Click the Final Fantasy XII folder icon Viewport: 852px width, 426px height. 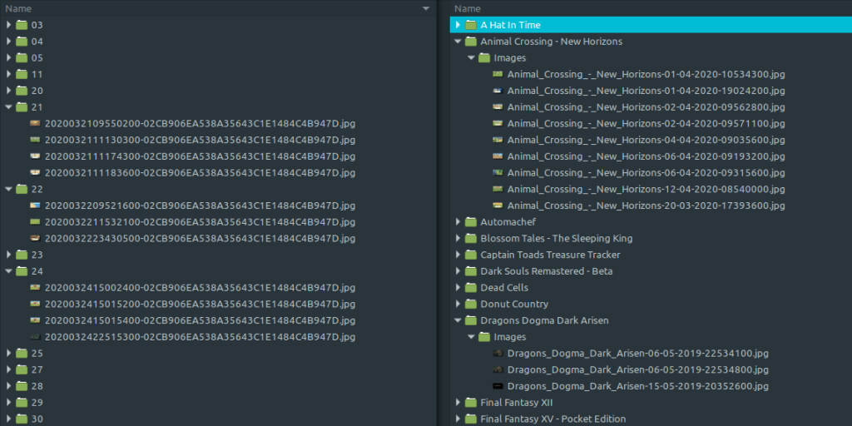coord(471,403)
